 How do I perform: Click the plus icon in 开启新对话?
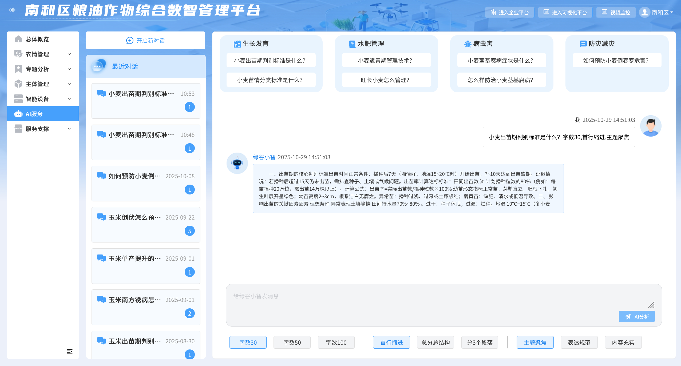(x=129, y=41)
